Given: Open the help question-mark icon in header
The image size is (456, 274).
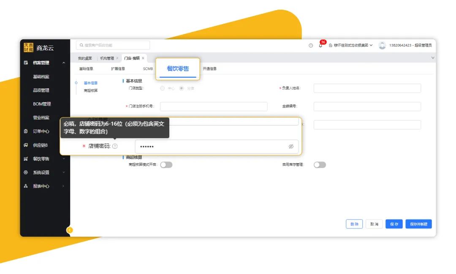Looking at the screenshot, I should [311, 45].
